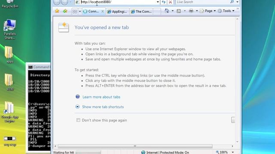Click the Live Search box
Screen dimensions: 275x154
click(202, 2)
